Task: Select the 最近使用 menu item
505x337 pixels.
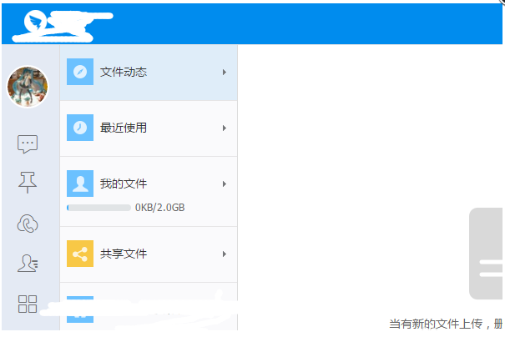Action: (x=124, y=128)
